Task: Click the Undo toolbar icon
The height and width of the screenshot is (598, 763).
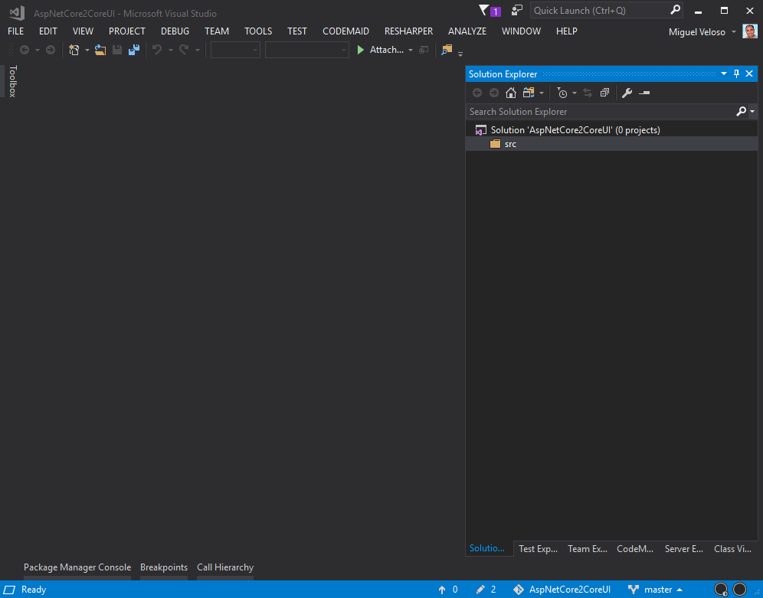Action: (157, 50)
